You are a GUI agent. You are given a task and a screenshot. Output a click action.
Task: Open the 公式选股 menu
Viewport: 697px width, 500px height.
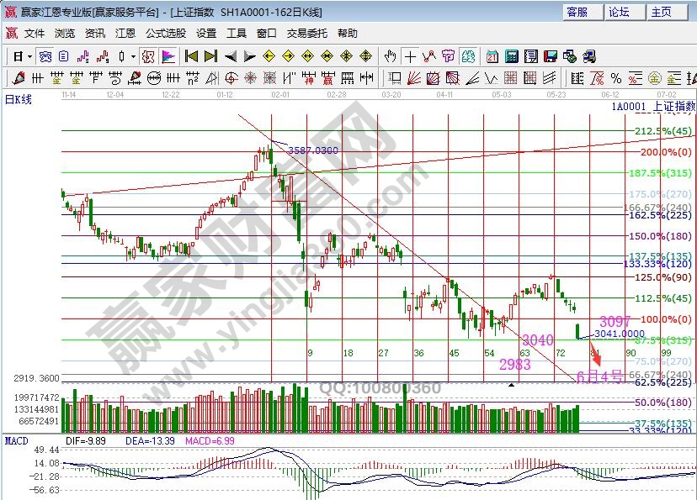(166, 33)
